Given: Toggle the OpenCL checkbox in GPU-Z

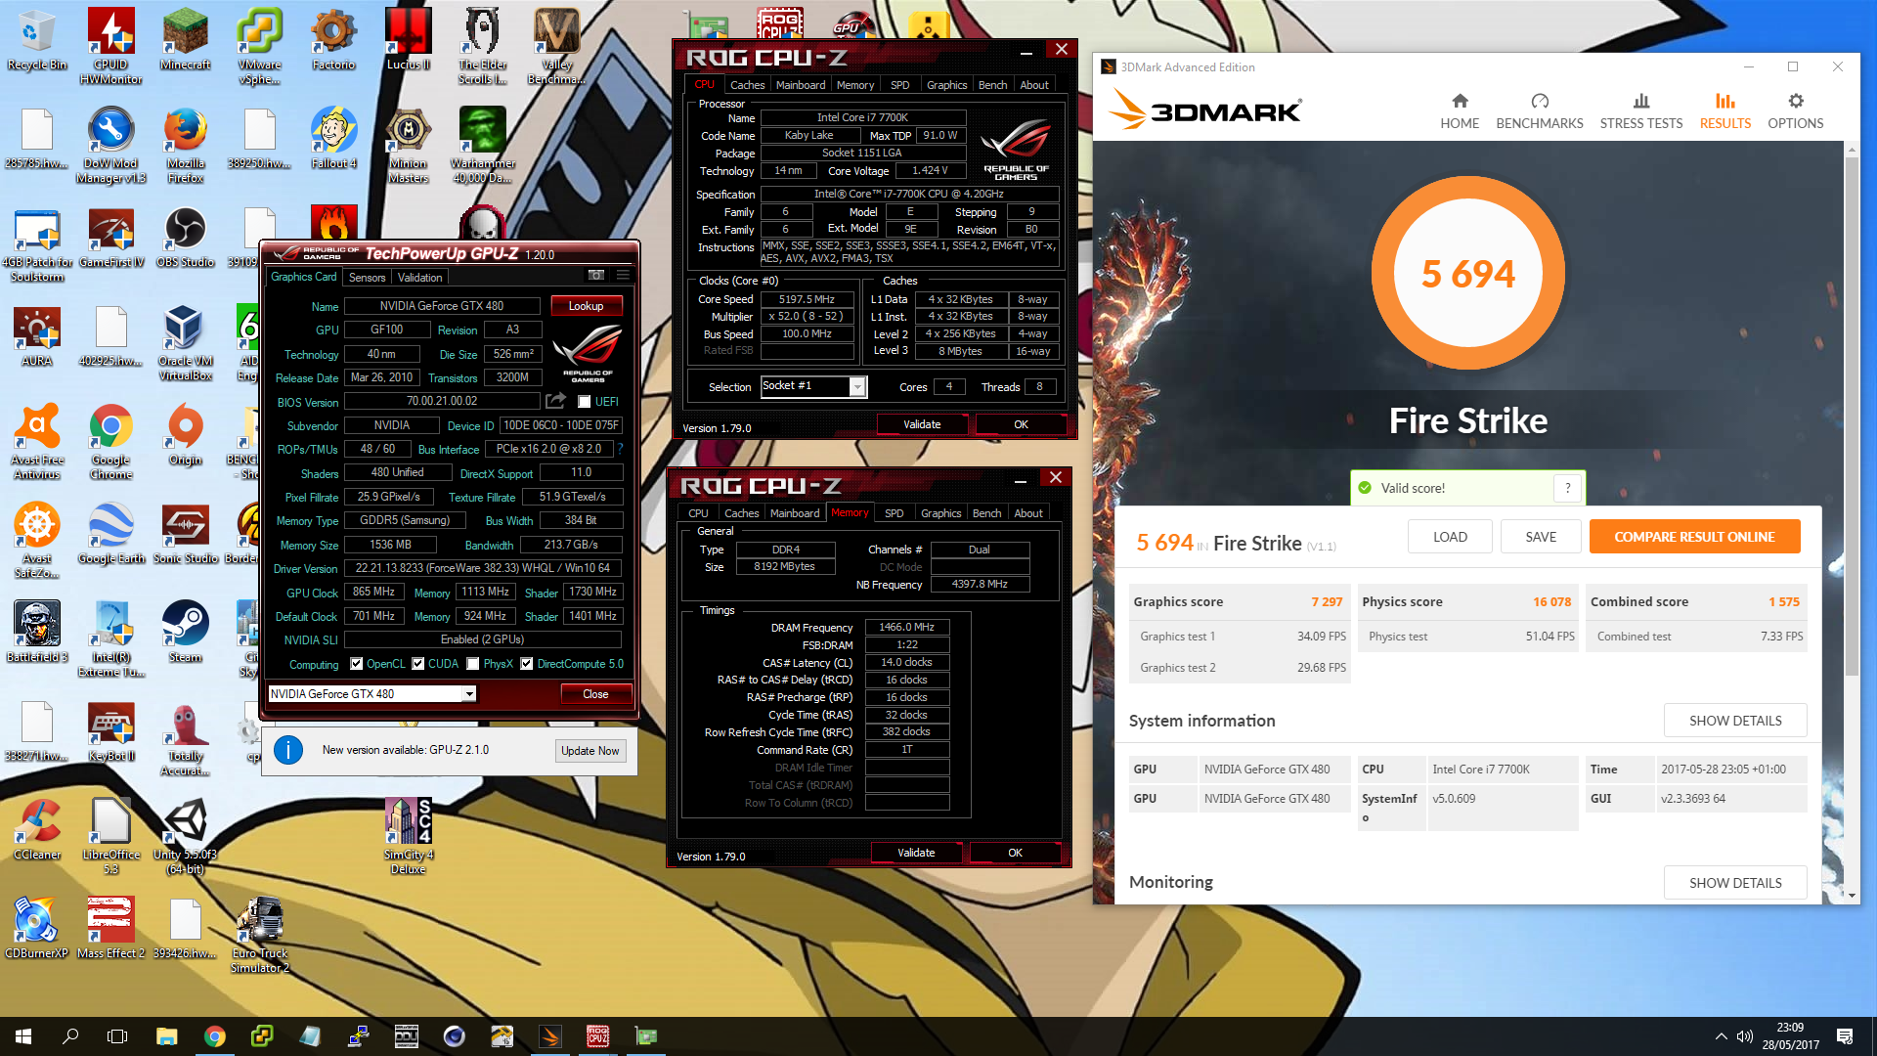Looking at the screenshot, I should coord(356,664).
